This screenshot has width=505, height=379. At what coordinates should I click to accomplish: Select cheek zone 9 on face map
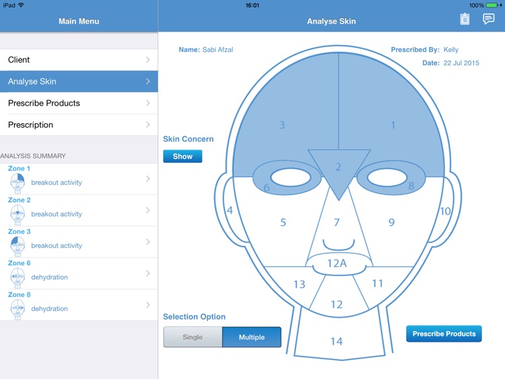tap(391, 222)
